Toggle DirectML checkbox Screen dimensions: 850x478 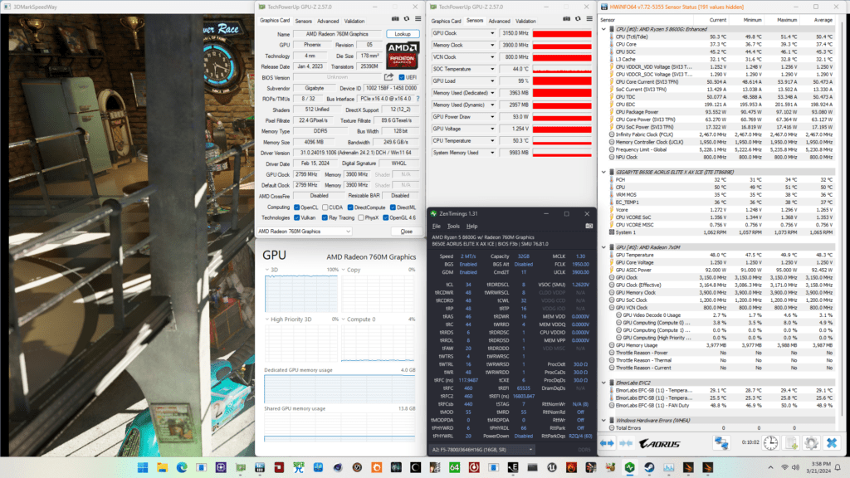tap(393, 207)
